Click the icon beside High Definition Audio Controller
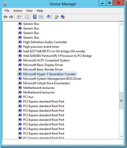The image size is (127, 148). pos(20,42)
